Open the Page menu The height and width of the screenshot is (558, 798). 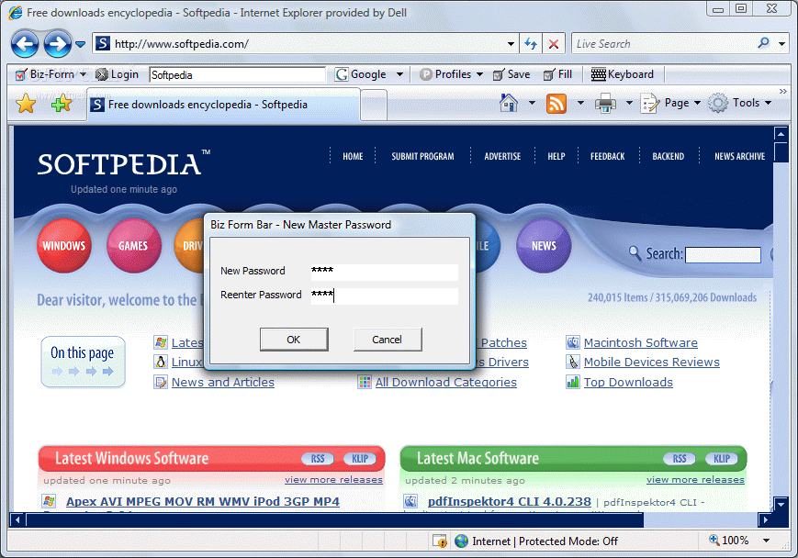tap(671, 104)
